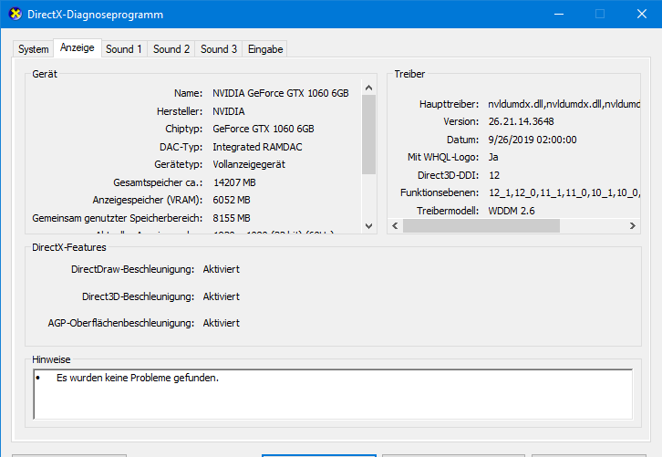This screenshot has height=457, width=662.
Task: Click the Treiber scroll-left arrow
Action: point(395,225)
